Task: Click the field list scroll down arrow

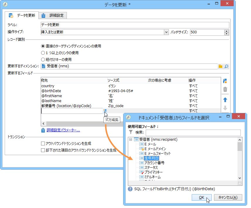Action: pyautogui.click(x=240, y=178)
